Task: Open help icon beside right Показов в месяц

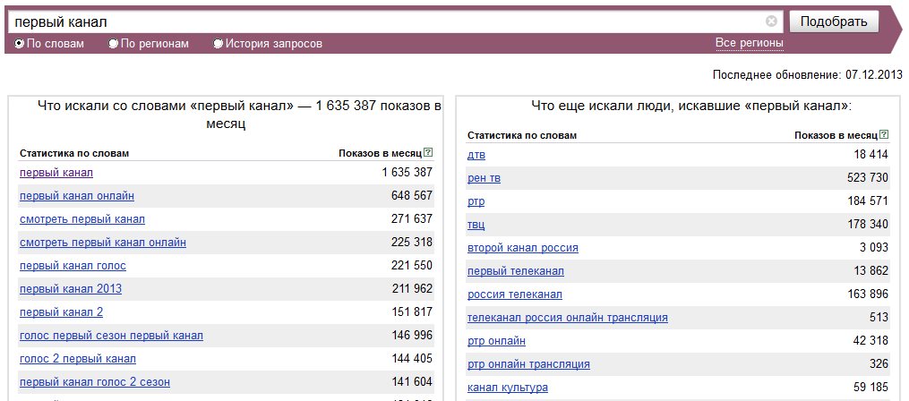Action: coord(884,134)
